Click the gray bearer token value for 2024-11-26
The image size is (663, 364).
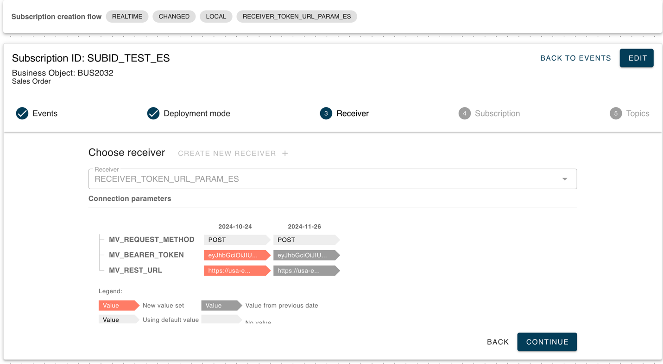tap(305, 255)
